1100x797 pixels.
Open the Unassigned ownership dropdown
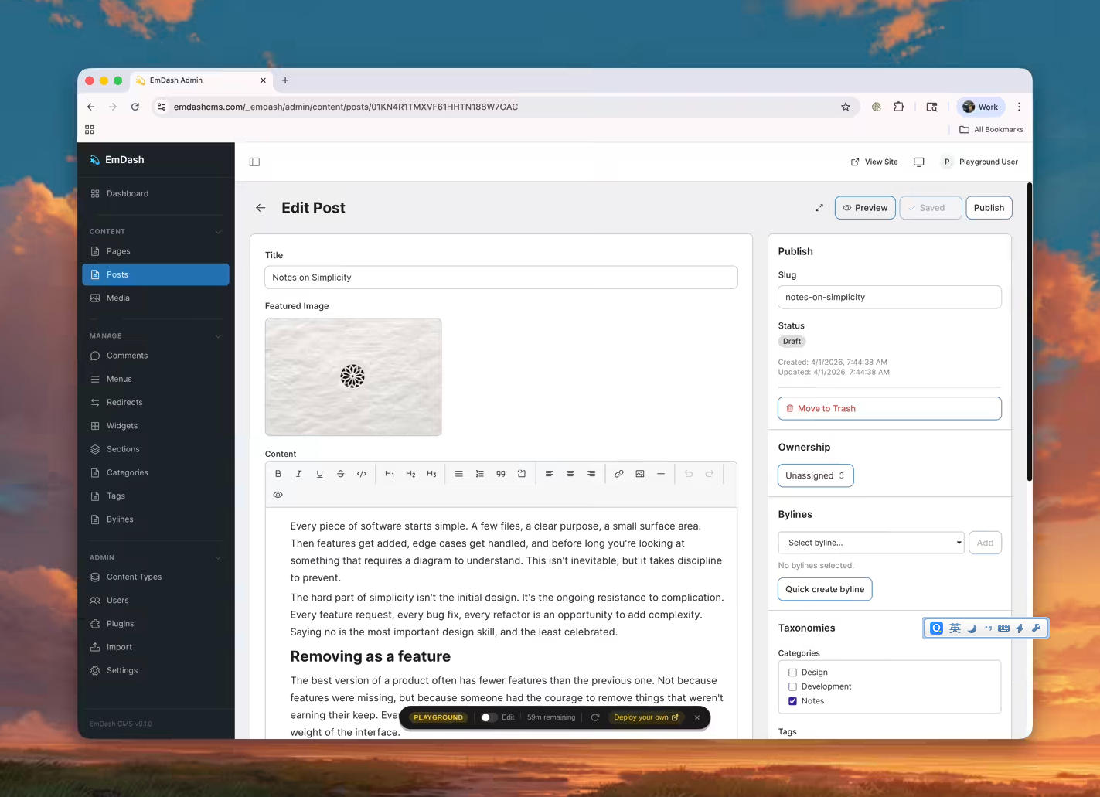pyautogui.click(x=815, y=475)
